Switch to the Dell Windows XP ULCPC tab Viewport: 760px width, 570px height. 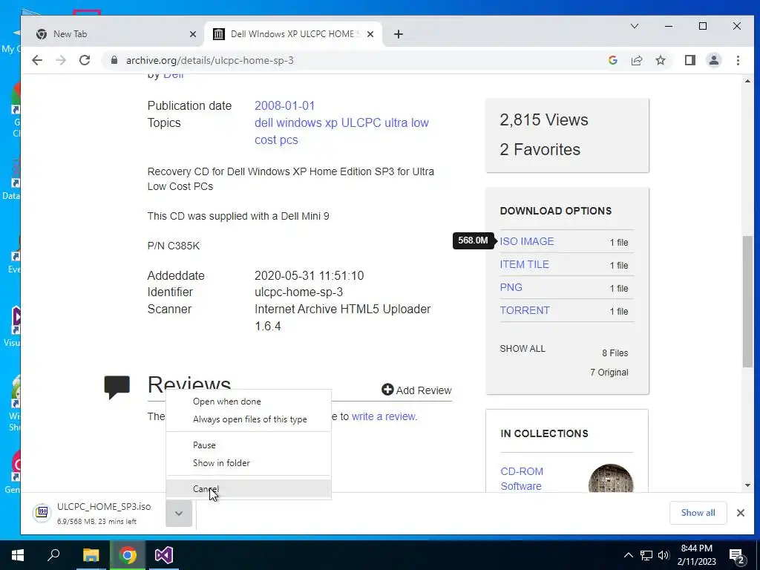tap(293, 34)
